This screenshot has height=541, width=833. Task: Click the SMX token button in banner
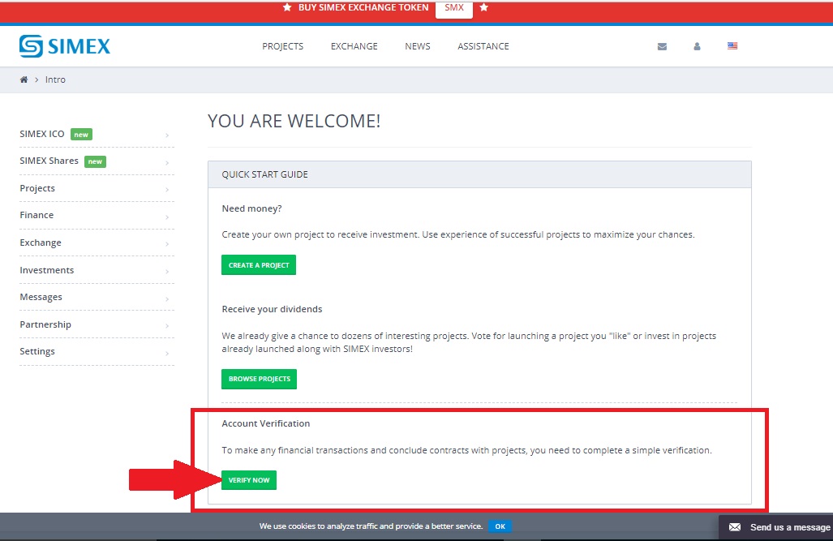(x=454, y=8)
